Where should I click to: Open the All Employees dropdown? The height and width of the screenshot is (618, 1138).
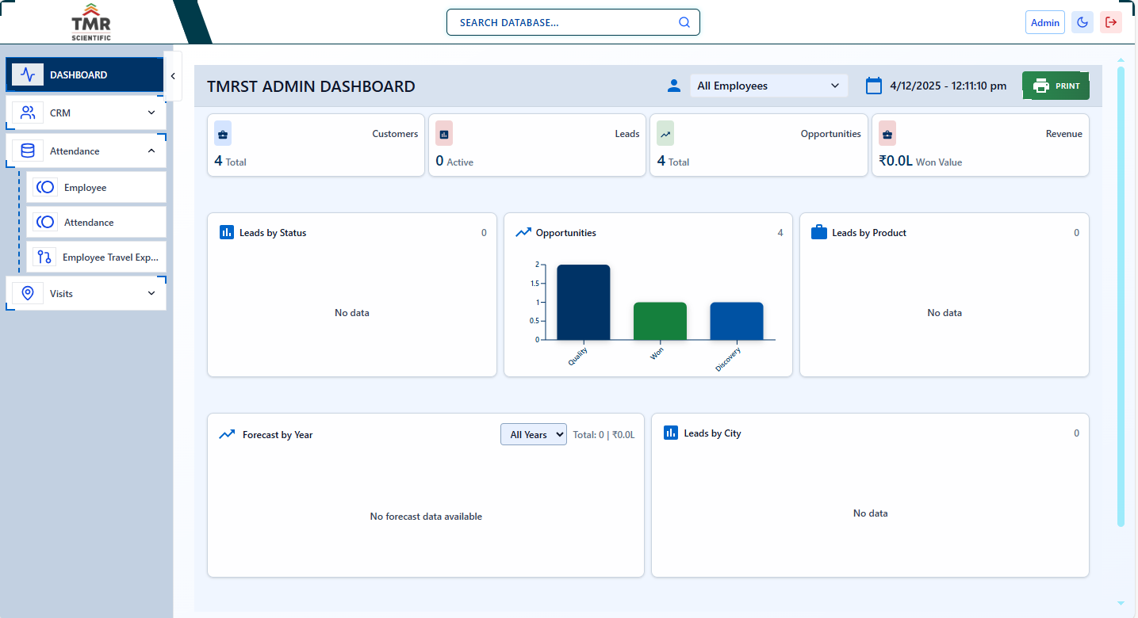(768, 86)
